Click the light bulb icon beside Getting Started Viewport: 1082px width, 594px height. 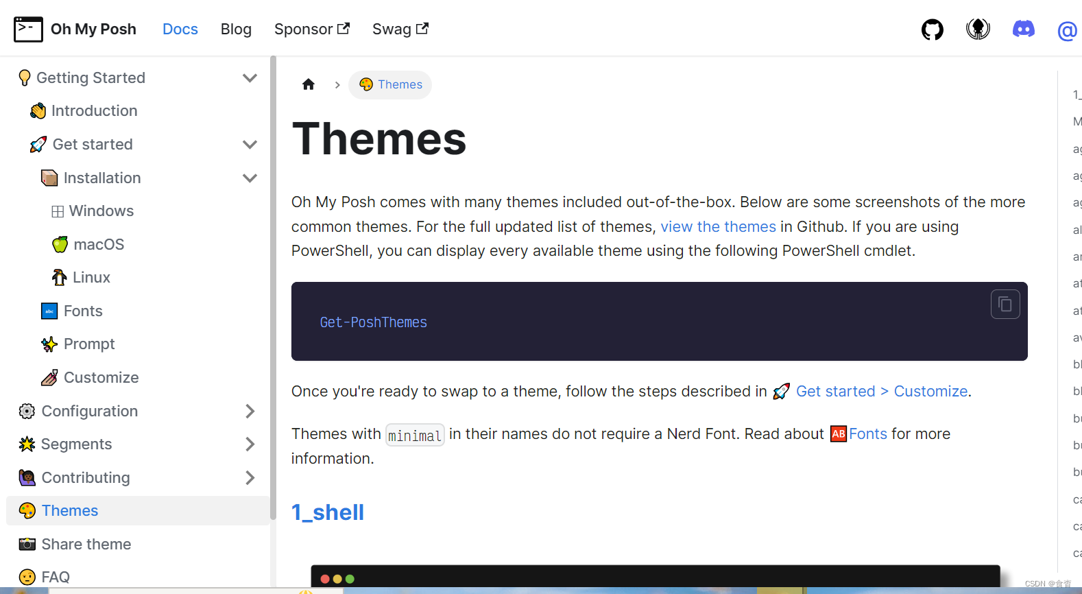pyautogui.click(x=25, y=78)
